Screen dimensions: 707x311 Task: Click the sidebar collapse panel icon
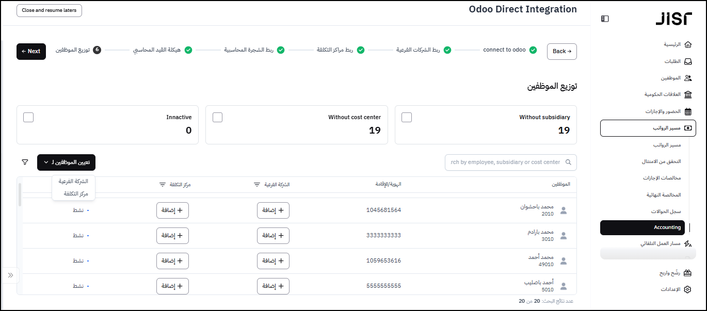(x=605, y=19)
